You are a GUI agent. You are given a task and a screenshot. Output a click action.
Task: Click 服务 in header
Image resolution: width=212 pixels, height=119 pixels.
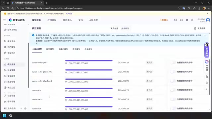coord(181,20)
